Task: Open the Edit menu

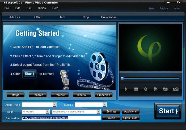Action: pos(18,8)
